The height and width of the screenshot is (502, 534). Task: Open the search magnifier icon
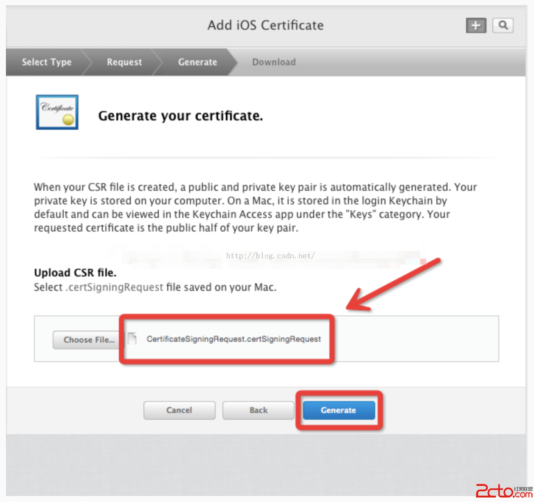(x=503, y=25)
